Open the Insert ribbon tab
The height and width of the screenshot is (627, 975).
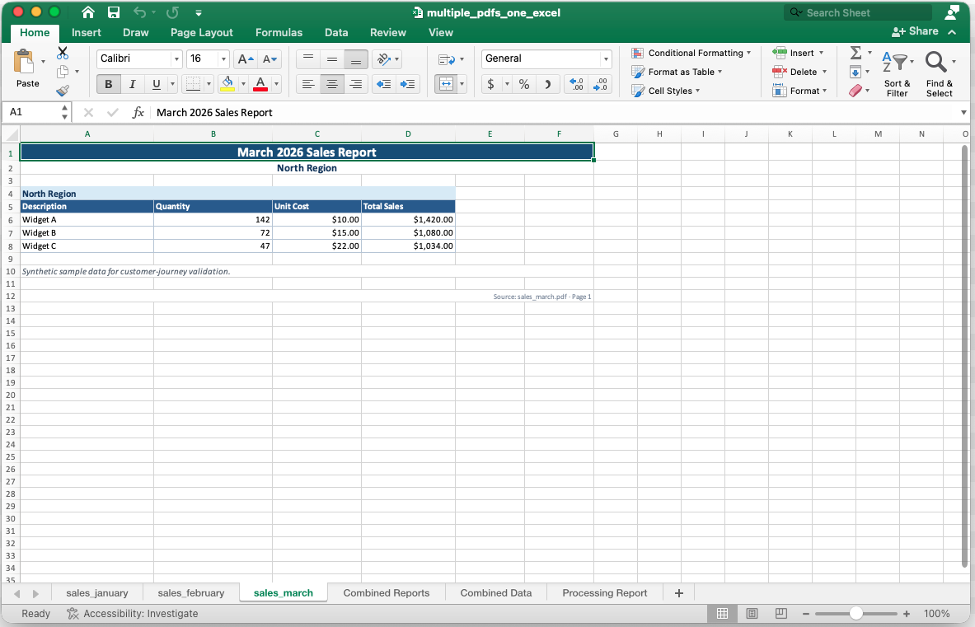pos(86,32)
